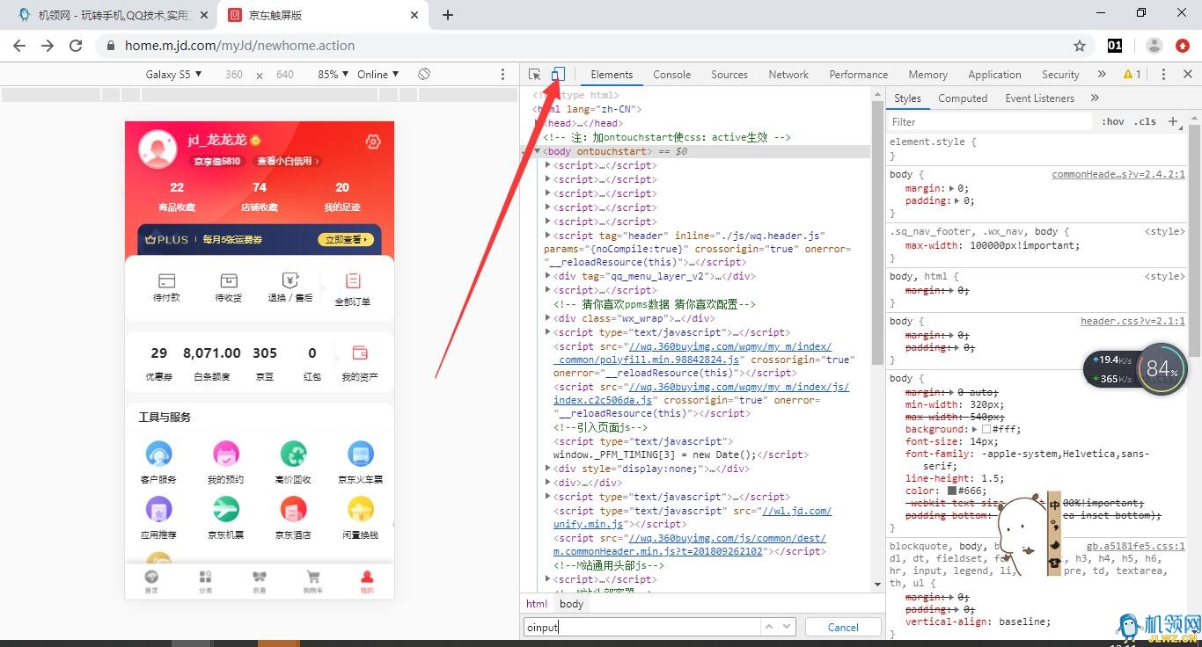Image resolution: width=1202 pixels, height=647 pixels.
Task: Open the Computed styles tab
Action: [x=963, y=98]
